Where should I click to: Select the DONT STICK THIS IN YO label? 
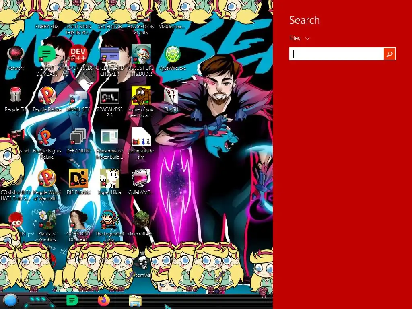click(x=78, y=29)
